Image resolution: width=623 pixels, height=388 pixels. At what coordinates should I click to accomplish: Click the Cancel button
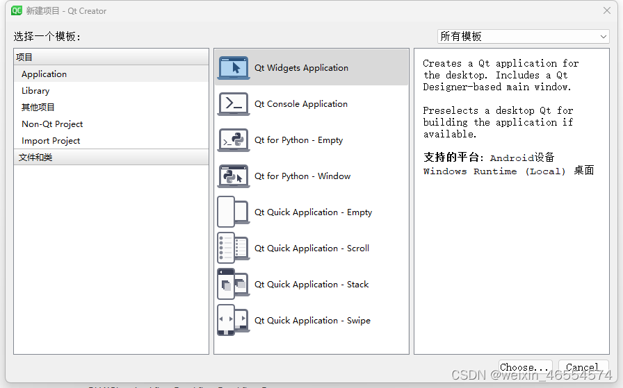point(583,367)
